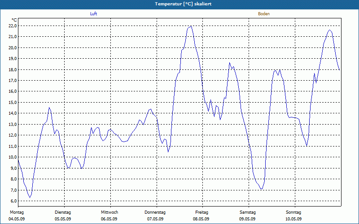Select the 16,0 y-axis label
The image size is (359, 224).
pyautogui.click(x=13, y=91)
